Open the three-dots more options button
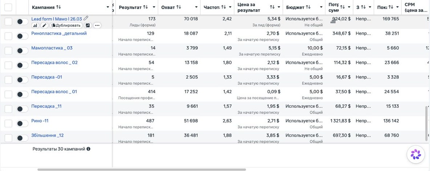 click(x=97, y=25)
